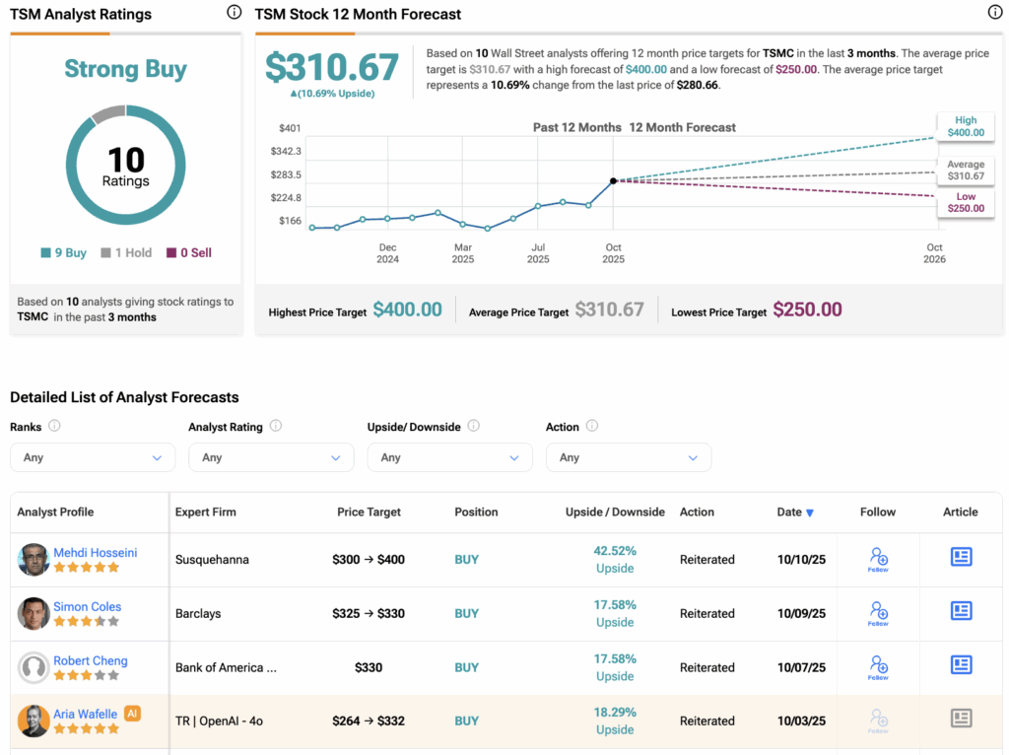
Task: Open Mehdi Hosseini analyst profile link
Action: pos(95,553)
